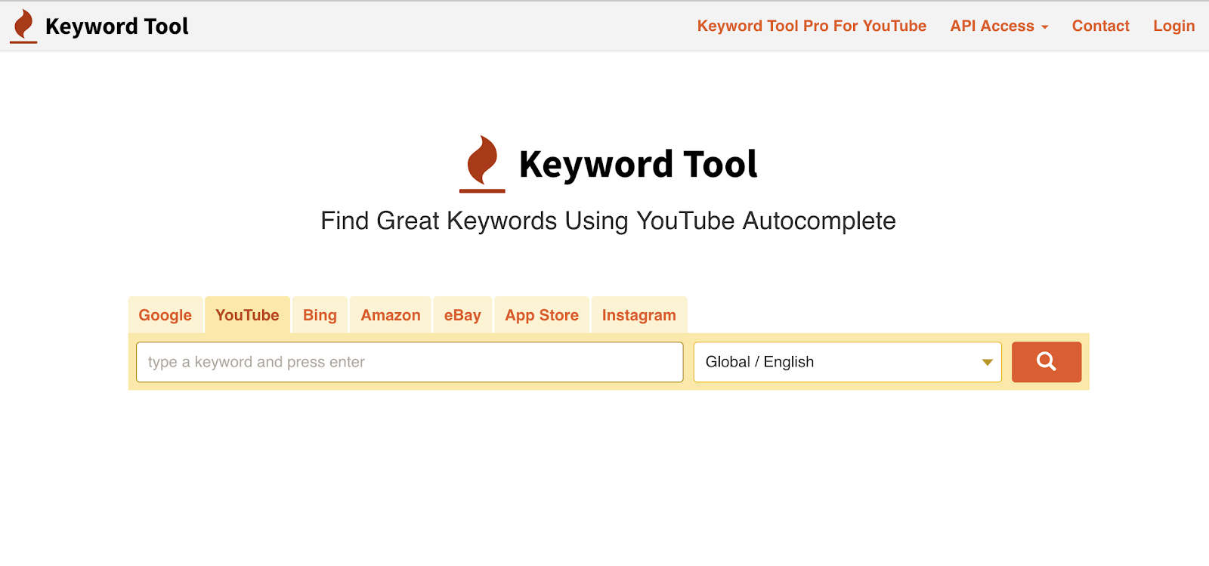
Task: Switch to the Google tab
Action: 165,315
